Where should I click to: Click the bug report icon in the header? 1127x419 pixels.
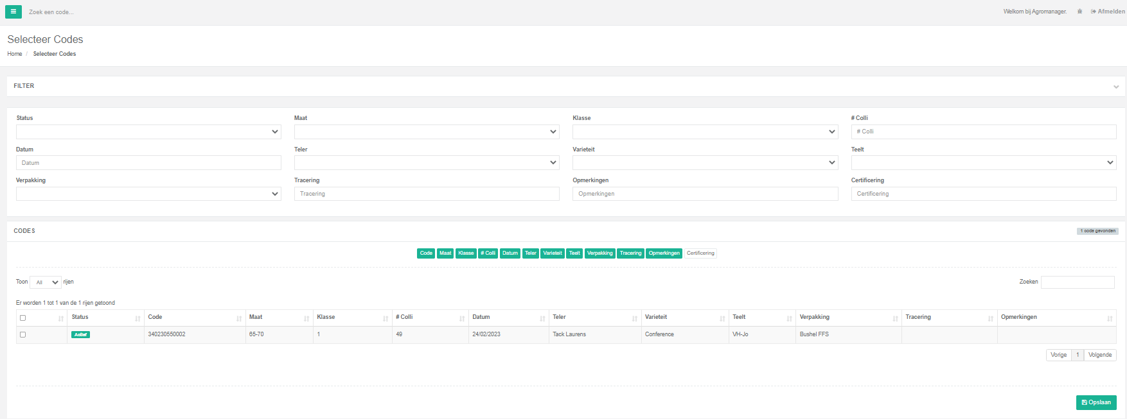1079,12
